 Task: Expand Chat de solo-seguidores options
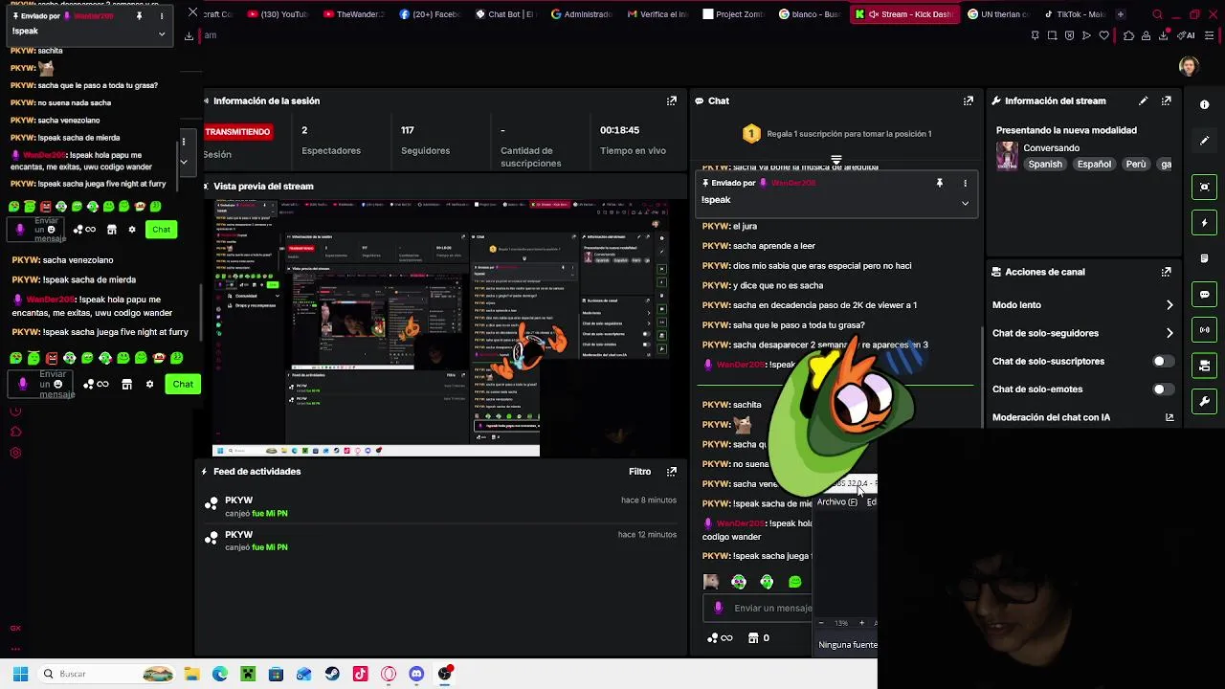[x=1169, y=333]
